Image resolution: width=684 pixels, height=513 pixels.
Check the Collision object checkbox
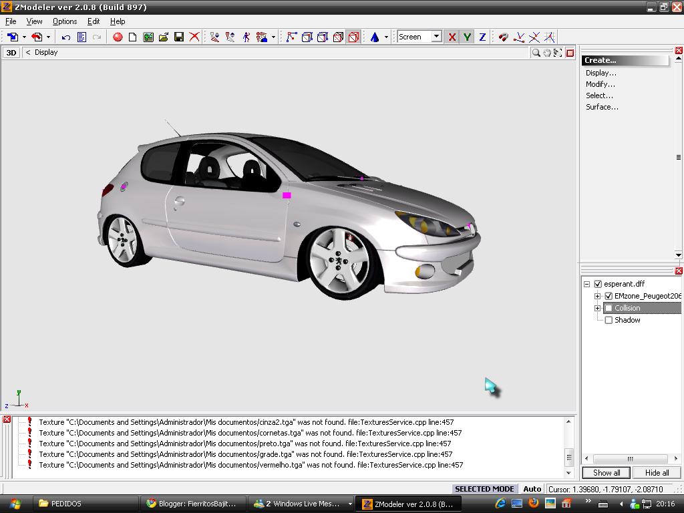[x=609, y=309]
